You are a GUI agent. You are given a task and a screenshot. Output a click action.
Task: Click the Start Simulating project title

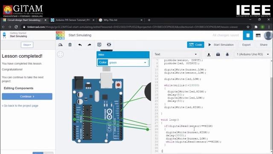pos(80,35)
